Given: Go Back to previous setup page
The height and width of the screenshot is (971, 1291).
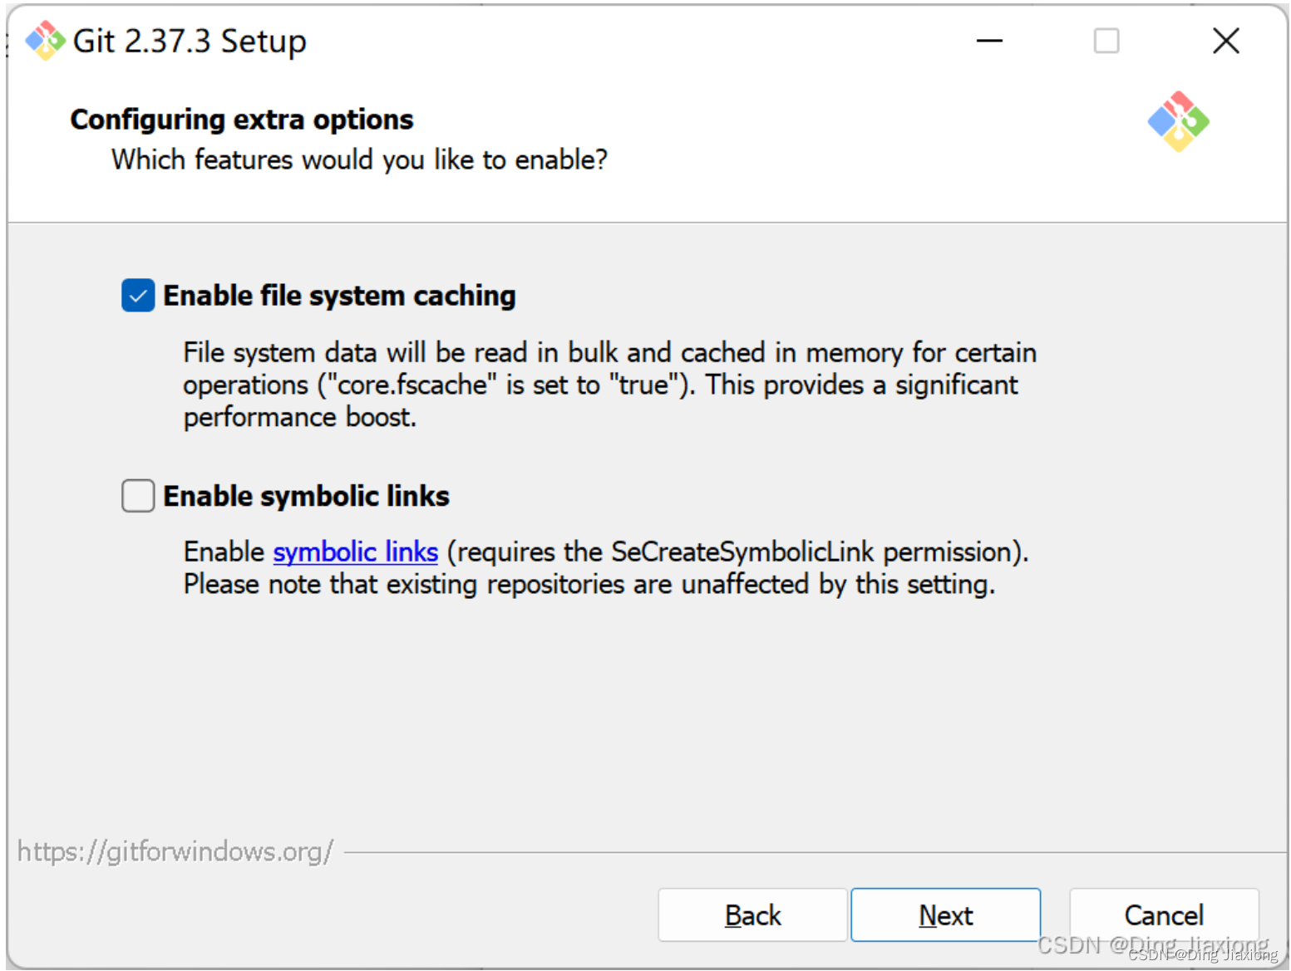Looking at the screenshot, I should (752, 915).
